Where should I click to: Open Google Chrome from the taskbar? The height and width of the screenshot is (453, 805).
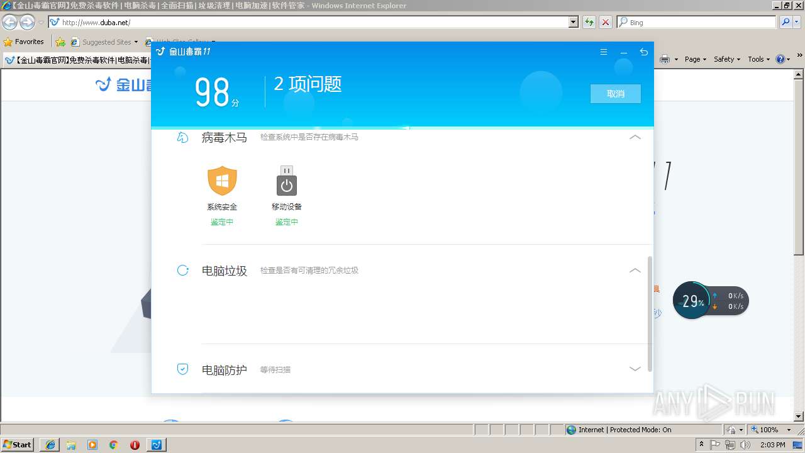click(x=113, y=445)
